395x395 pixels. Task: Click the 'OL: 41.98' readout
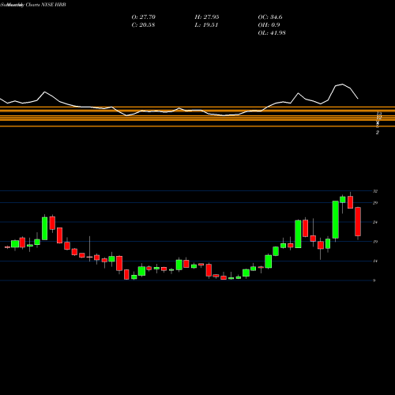click(272, 33)
